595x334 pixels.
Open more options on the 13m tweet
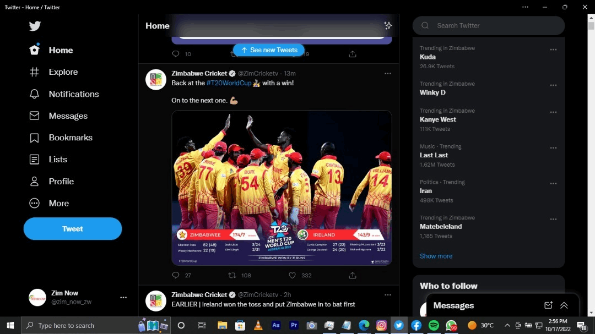click(387, 74)
